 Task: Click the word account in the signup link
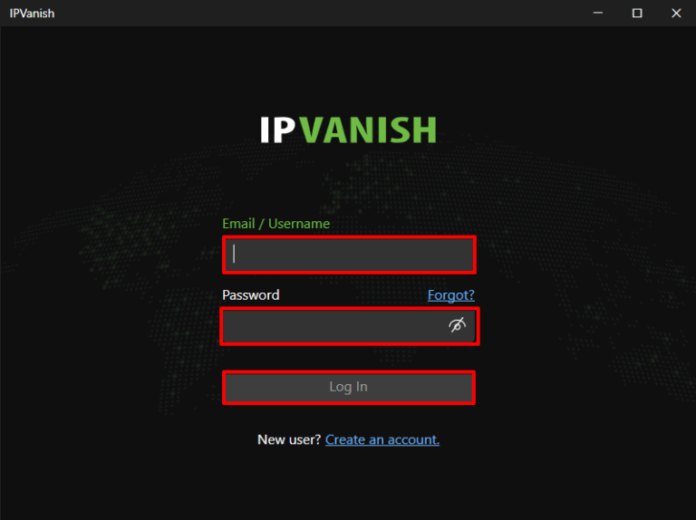tap(413, 439)
